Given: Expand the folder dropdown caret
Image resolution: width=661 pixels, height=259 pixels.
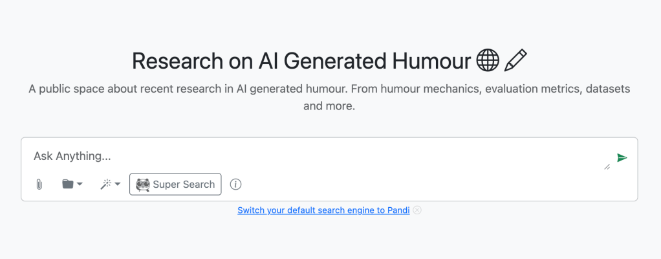Looking at the screenshot, I should (80, 185).
